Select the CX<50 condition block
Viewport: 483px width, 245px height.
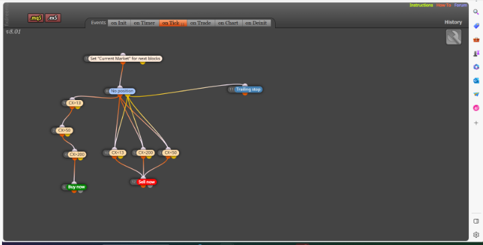(x=170, y=153)
